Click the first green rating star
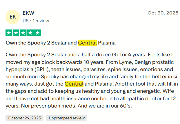The image size is (180, 124). pyautogui.click(x=9, y=33)
